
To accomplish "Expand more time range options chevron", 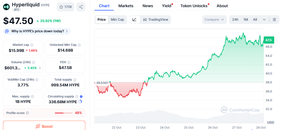I will 264,20.
